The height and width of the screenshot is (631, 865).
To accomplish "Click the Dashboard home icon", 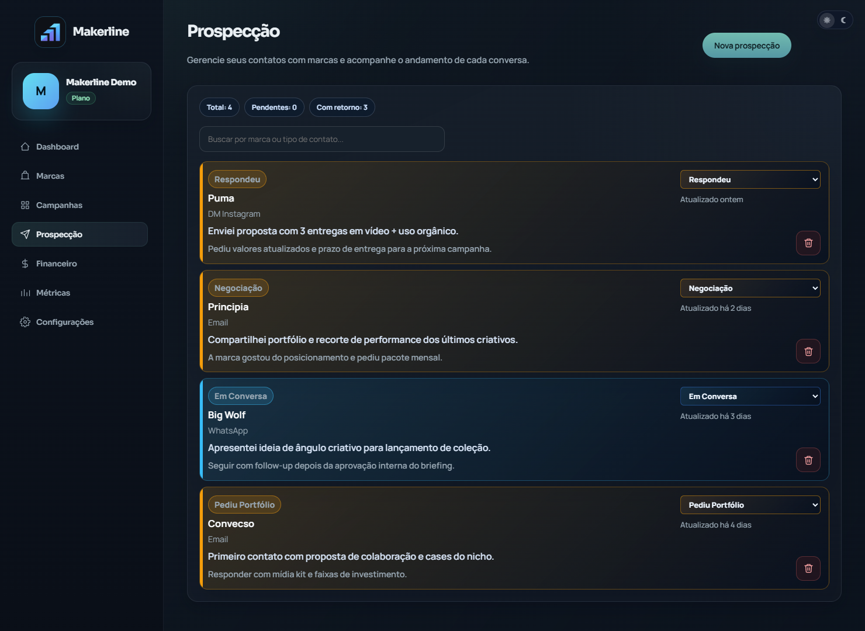I will coord(25,147).
